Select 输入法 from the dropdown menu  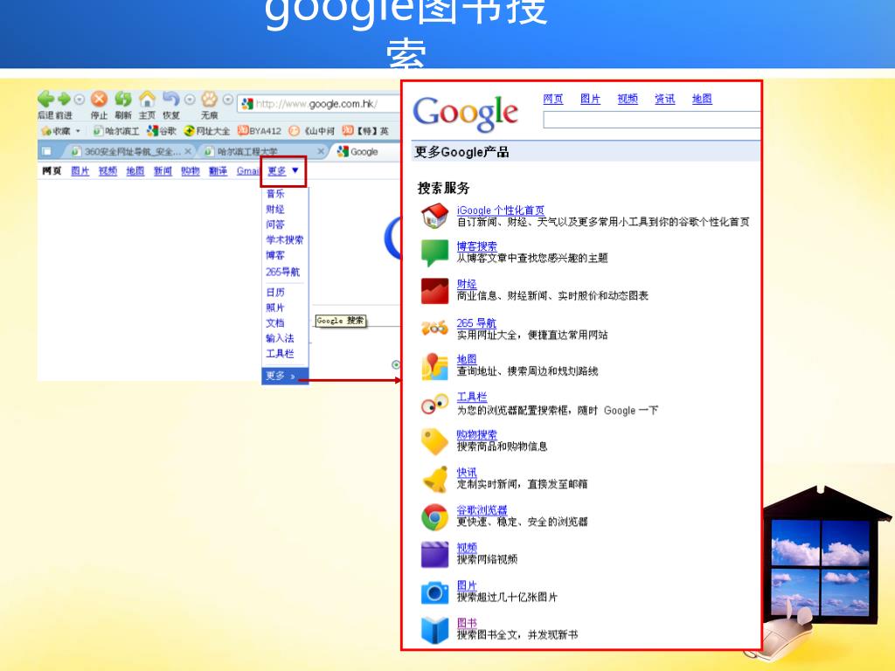click(280, 339)
